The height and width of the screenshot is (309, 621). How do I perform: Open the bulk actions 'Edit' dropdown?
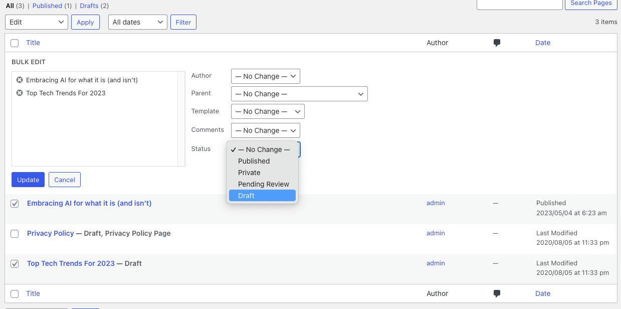(37, 22)
